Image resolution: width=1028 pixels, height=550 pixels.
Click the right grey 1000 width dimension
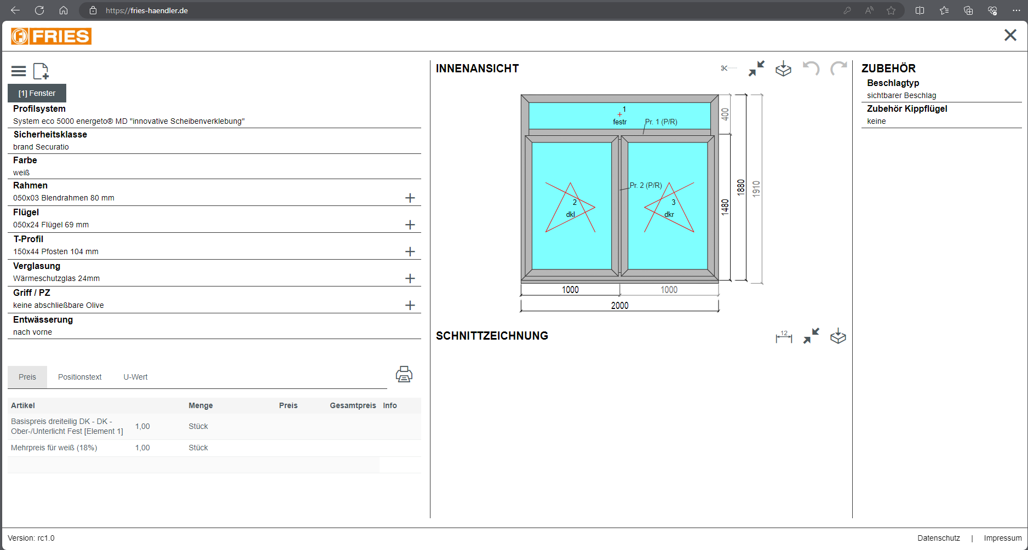click(x=669, y=289)
